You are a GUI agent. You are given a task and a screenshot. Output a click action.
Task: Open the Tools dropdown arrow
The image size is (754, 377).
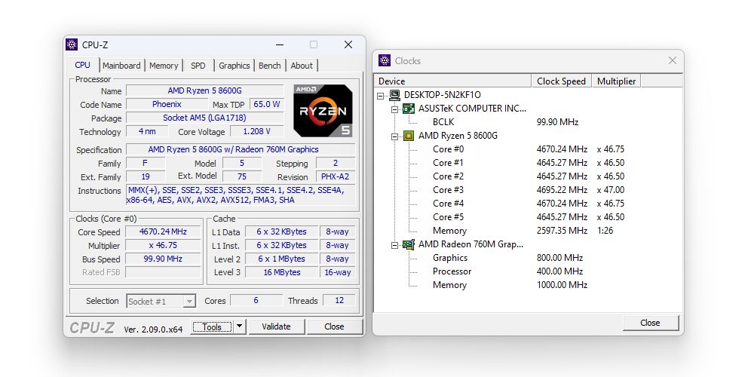coord(240,327)
